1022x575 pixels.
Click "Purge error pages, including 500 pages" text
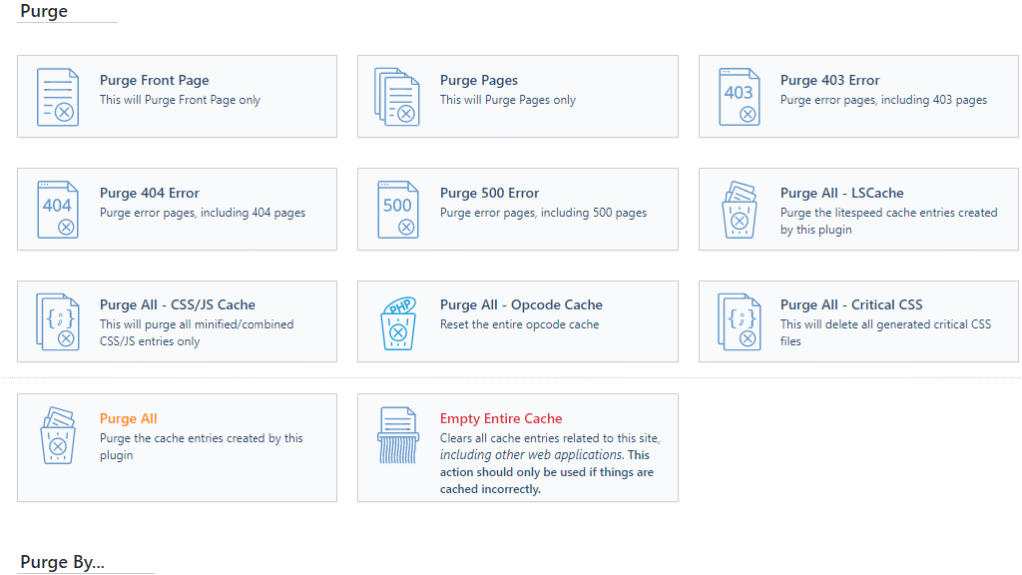click(543, 213)
